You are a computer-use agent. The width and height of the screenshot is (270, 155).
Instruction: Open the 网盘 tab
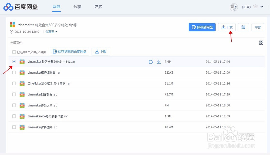pyautogui.click(x=56, y=7)
